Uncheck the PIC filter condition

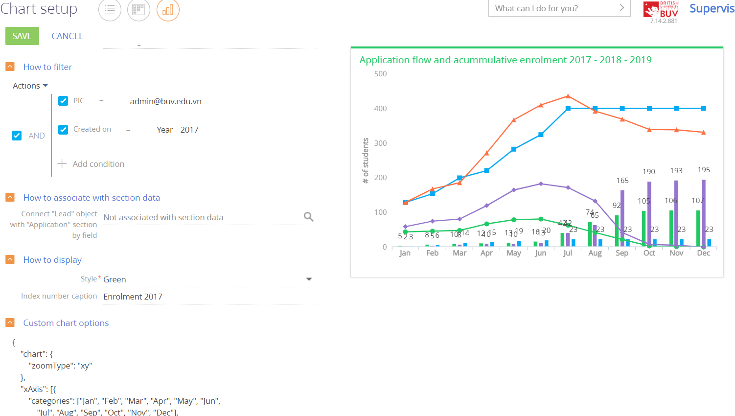63,100
